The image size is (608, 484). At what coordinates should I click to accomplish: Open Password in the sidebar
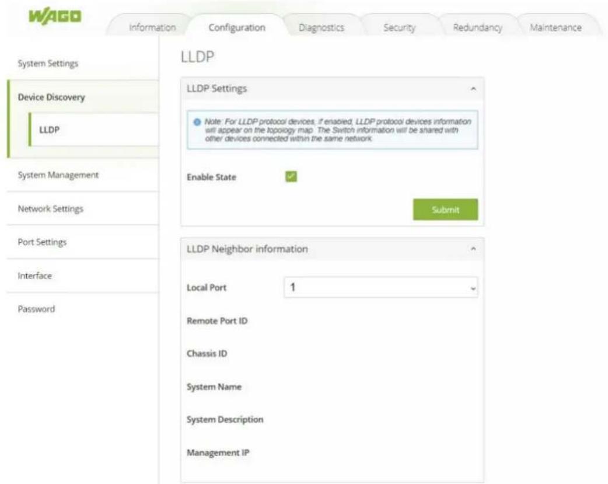pos(83,309)
